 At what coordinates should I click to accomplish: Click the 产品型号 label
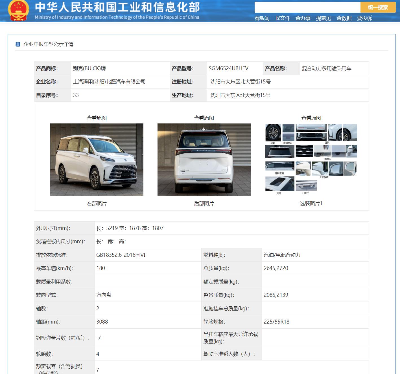point(183,68)
